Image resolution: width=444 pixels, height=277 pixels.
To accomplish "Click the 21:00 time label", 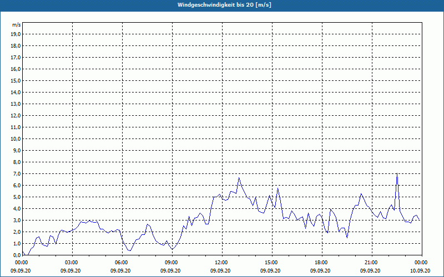I will point(372,263).
